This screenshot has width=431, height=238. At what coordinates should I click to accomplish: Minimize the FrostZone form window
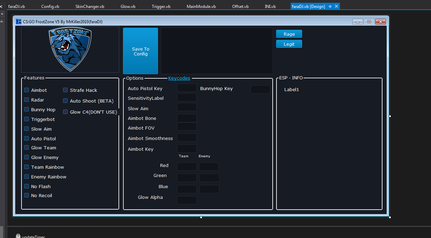click(x=357, y=22)
